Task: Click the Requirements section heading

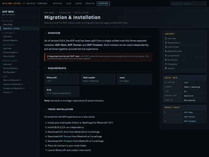Action: coord(57,68)
